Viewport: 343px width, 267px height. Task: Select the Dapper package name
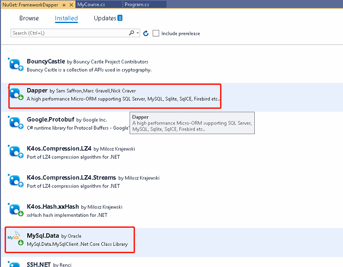coord(37,90)
